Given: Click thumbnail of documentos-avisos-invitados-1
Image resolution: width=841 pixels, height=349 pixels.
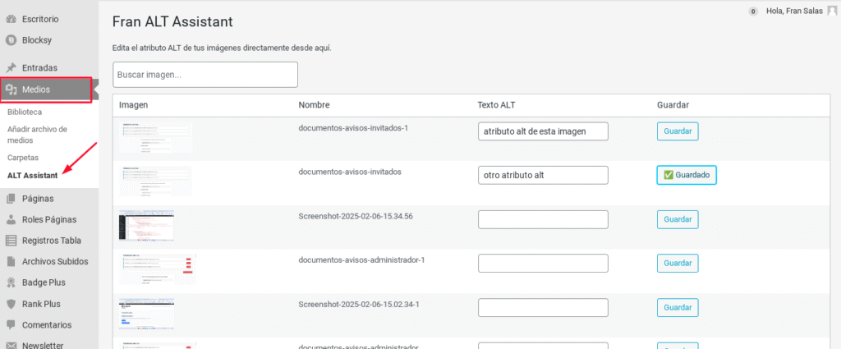Looking at the screenshot, I should [x=155, y=138].
